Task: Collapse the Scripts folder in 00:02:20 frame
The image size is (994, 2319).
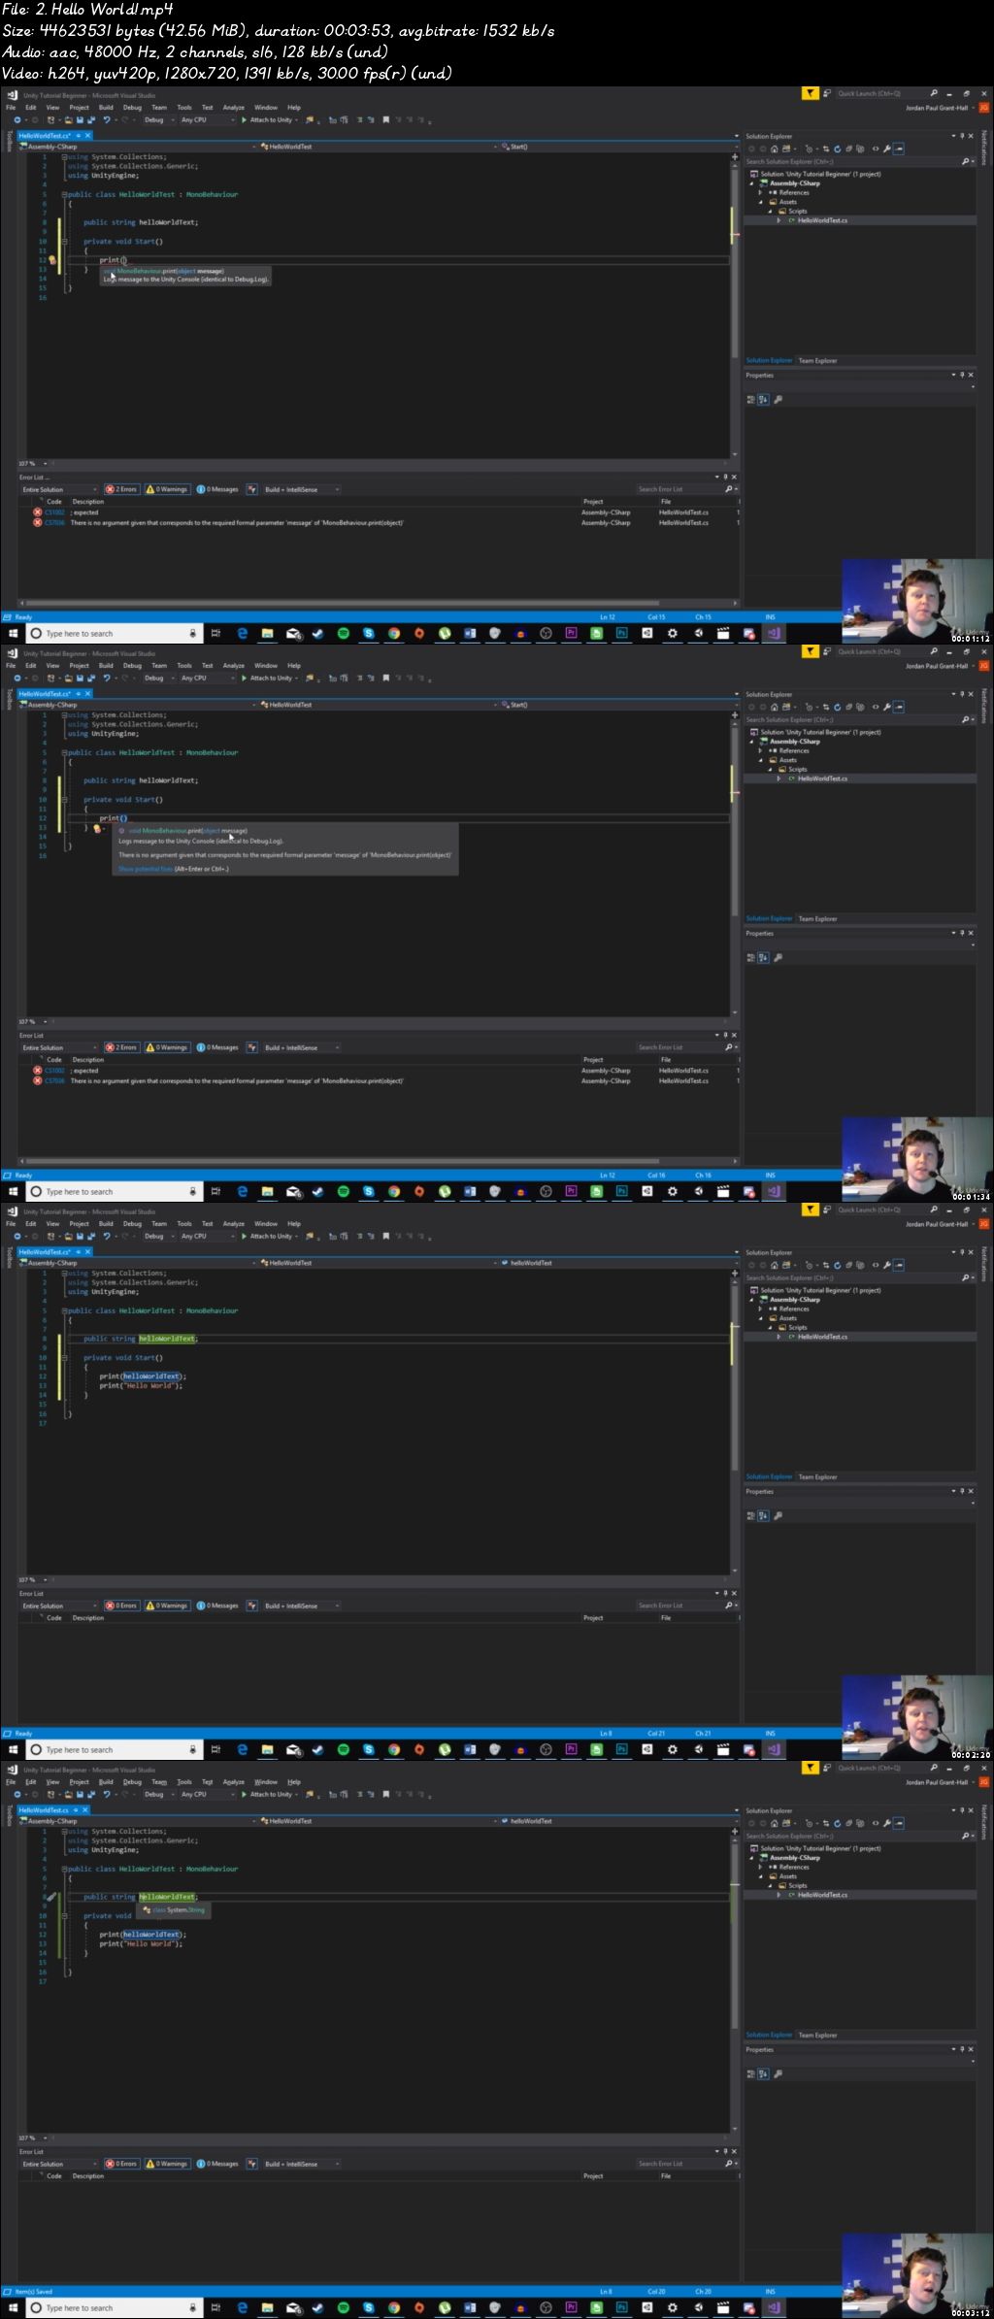Action: 771,1327
